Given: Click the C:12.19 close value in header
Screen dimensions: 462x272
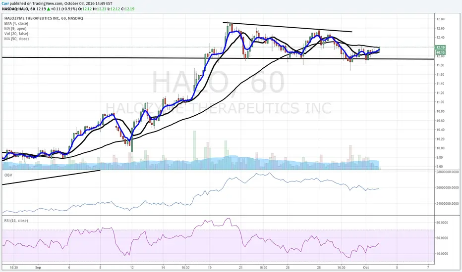Looking at the screenshot, I should [128, 9].
